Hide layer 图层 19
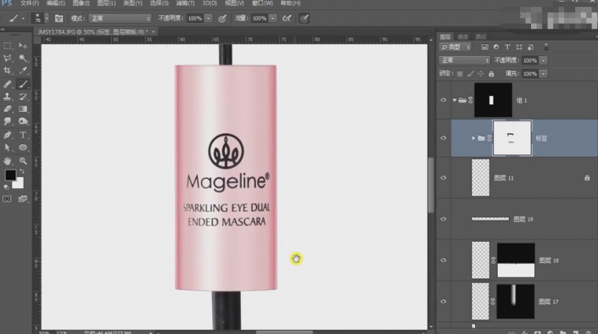 [x=443, y=219]
